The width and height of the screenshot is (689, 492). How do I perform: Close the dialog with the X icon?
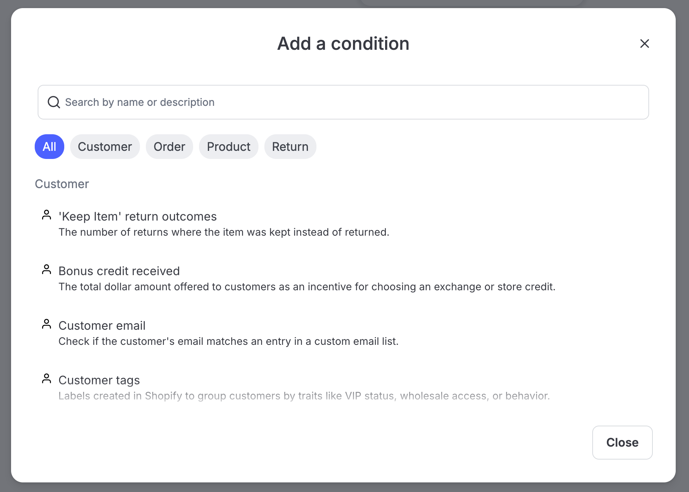click(x=644, y=44)
